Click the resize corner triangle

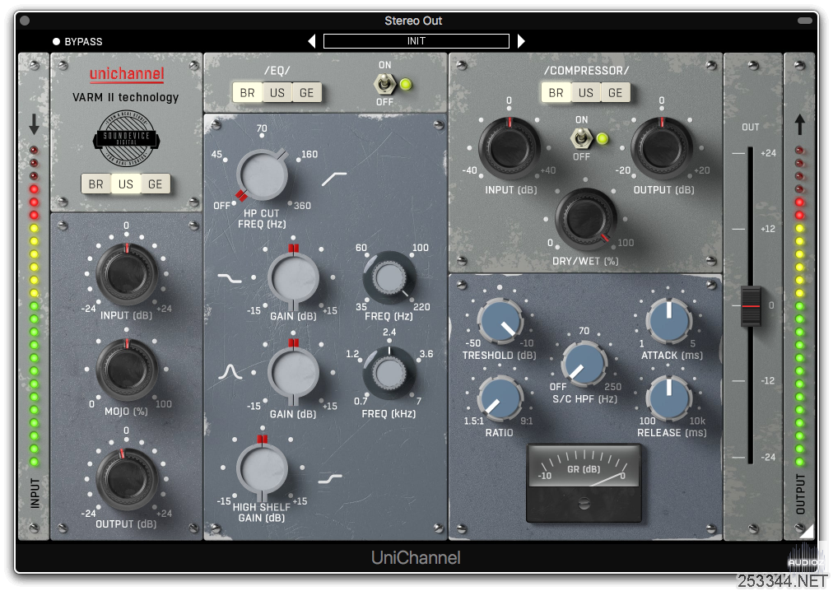pos(807,532)
